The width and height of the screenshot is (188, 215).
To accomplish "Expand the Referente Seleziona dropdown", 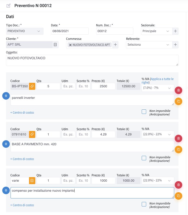I will (x=149, y=45).
